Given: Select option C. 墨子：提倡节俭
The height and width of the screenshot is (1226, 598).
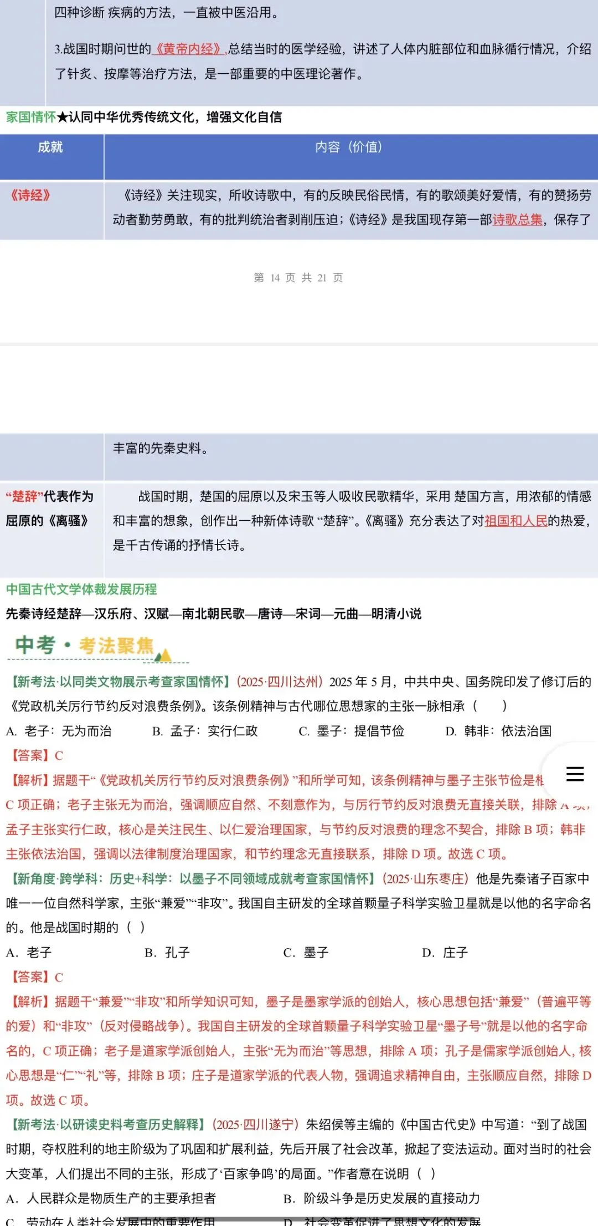Looking at the screenshot, I should pyautogui.click(x=352, y=731).
